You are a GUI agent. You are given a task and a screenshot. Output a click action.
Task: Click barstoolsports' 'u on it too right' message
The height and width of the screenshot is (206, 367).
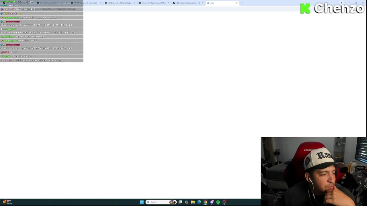pos(26,1)
